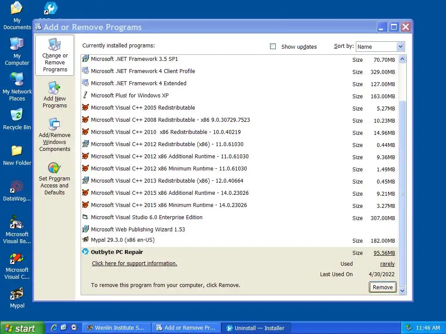Select Microsoft Visual Basic desktop shortcut
Screen dimensions: 446x334
17,230
